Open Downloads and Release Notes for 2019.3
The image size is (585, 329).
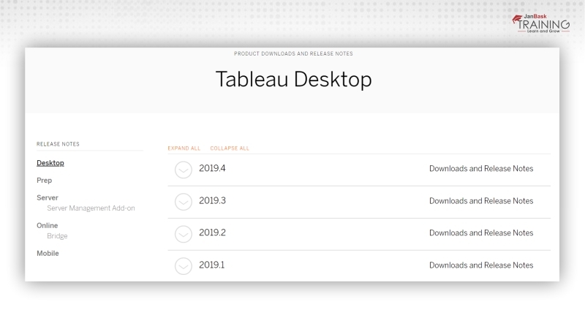pyautogui.click(x=481, y=201)
